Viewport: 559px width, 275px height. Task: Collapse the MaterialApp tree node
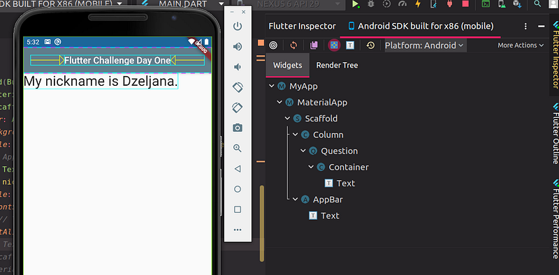click(x=279, y=102)
